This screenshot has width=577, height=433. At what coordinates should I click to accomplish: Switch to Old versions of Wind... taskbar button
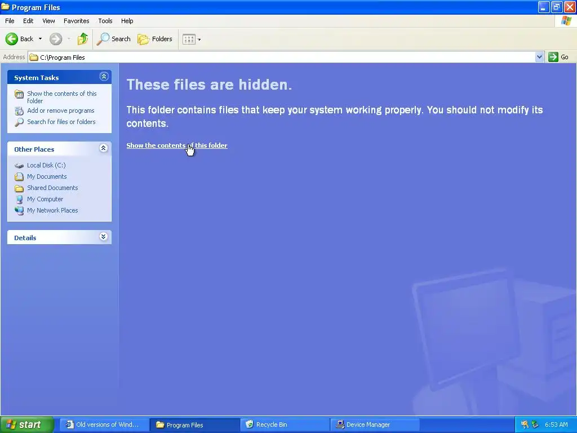[x=104, y=425]
